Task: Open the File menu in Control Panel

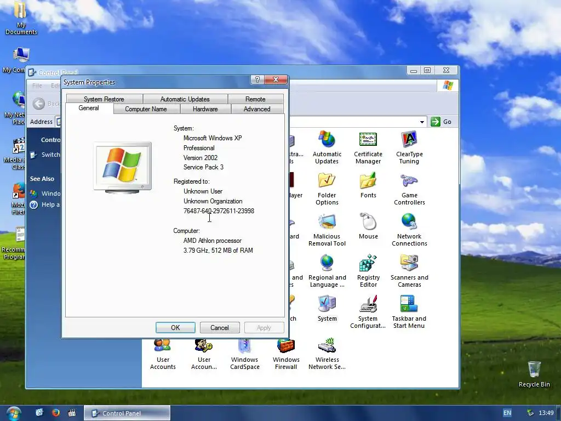Action: [x=37, y=86]
